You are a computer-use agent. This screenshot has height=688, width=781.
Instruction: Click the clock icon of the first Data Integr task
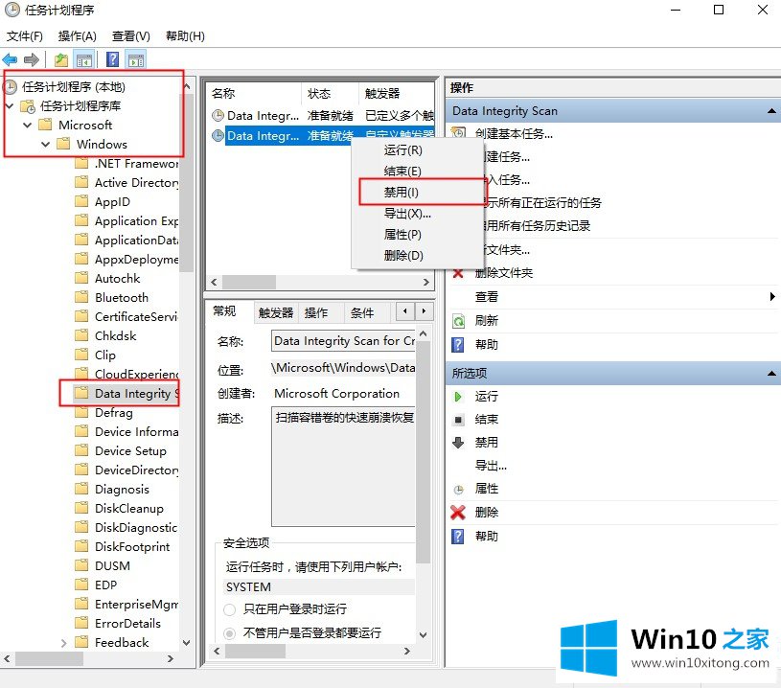point(218,116)
